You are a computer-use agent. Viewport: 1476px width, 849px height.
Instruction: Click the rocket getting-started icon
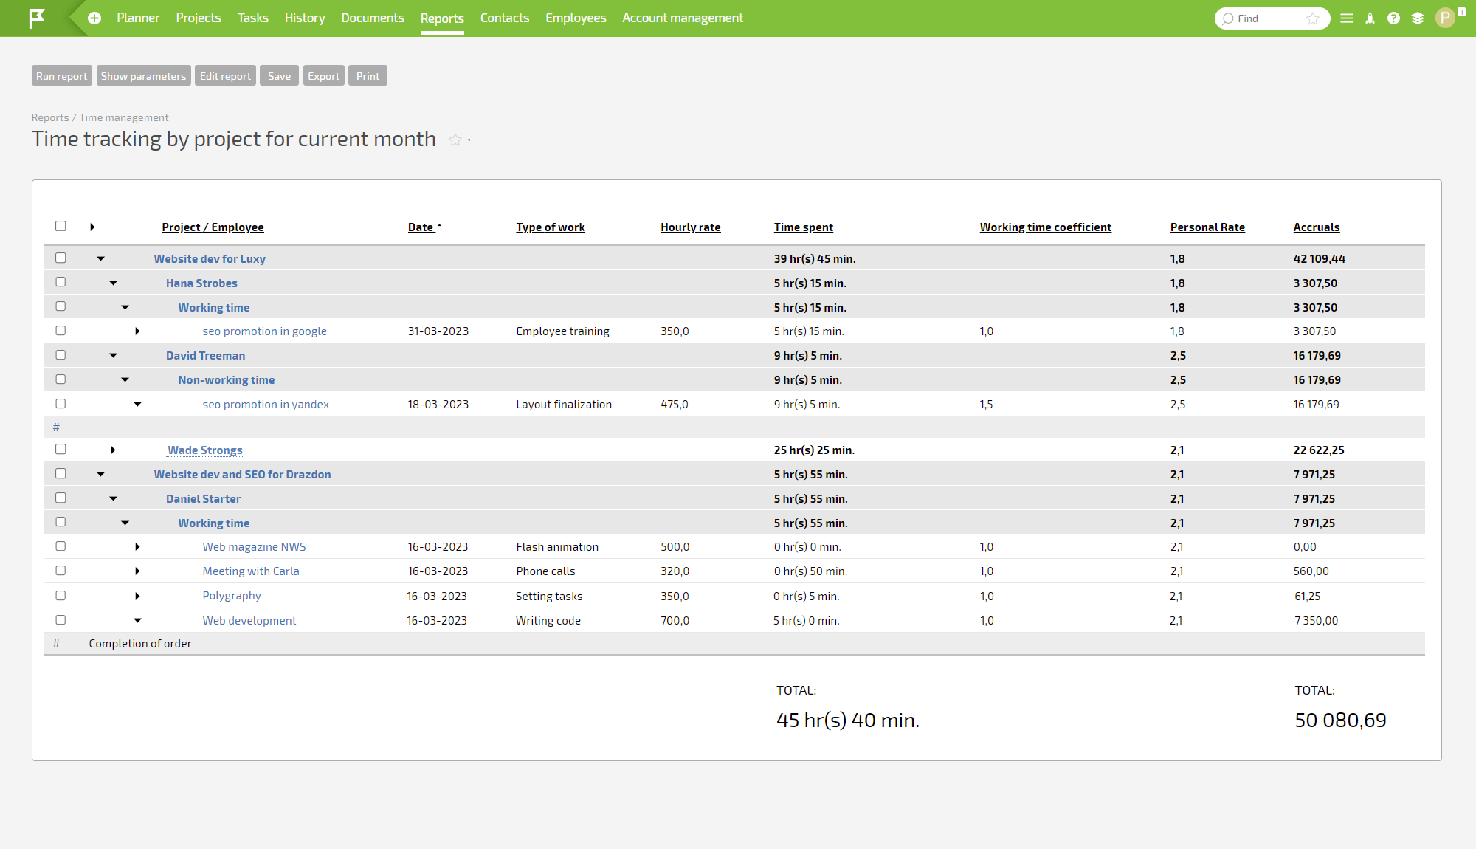pos(1370,18)
